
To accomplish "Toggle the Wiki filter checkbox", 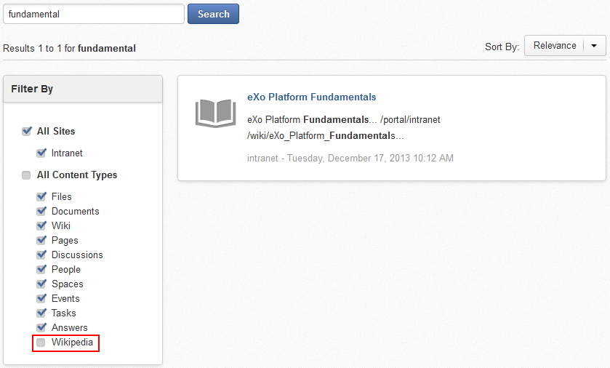I will point(41,225).
